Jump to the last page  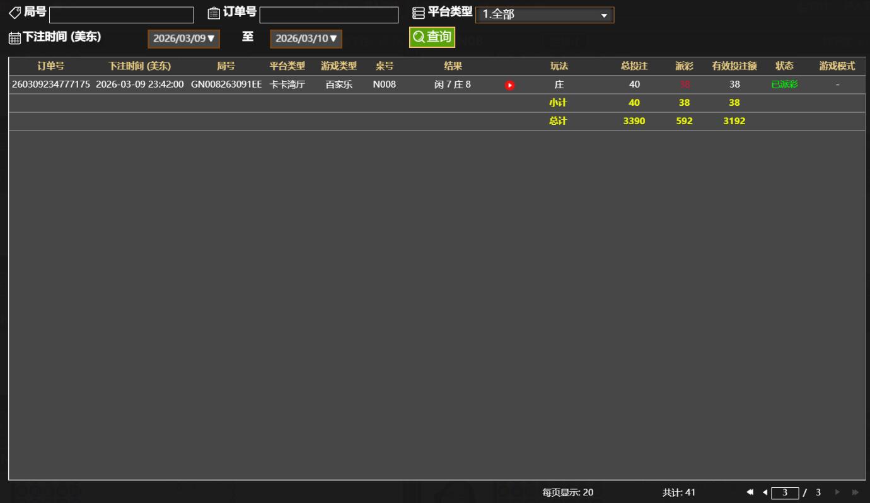[855, 492]
